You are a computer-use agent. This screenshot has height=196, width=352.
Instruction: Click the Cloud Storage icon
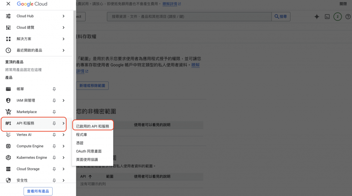pos(8,169)
